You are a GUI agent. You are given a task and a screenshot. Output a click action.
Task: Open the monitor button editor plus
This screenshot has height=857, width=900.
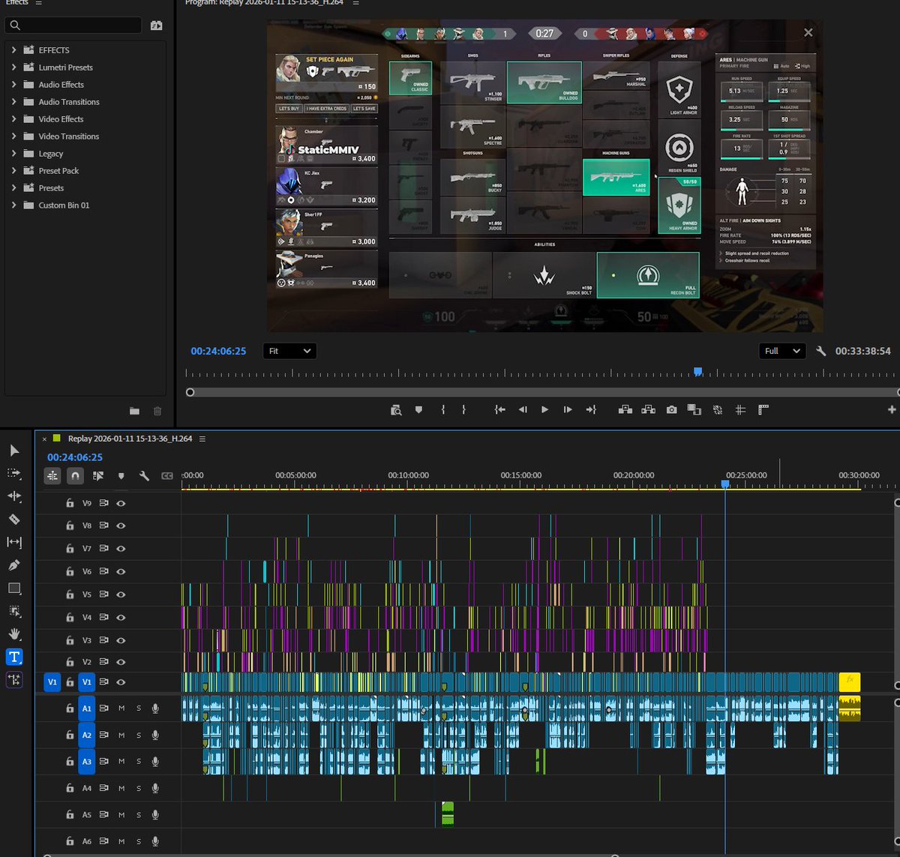tap(892, 409)
